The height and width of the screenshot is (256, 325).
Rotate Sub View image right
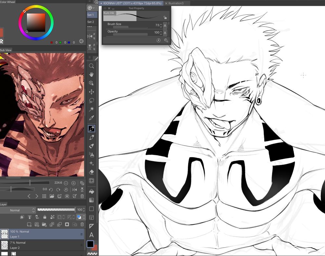click(58, 189)
